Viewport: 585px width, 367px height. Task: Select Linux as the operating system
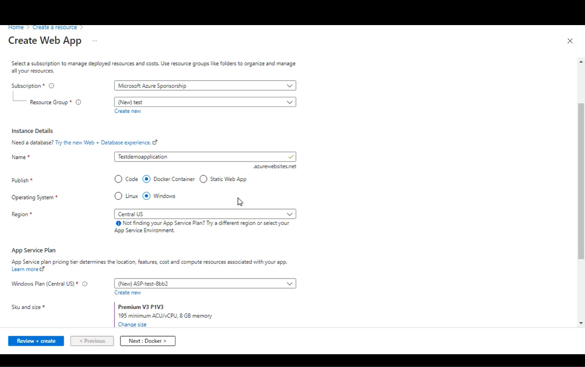[118, 196]
